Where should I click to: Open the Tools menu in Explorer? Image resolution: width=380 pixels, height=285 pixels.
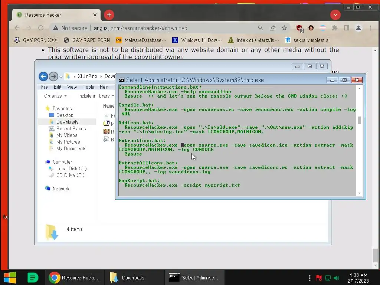point(88,87)
